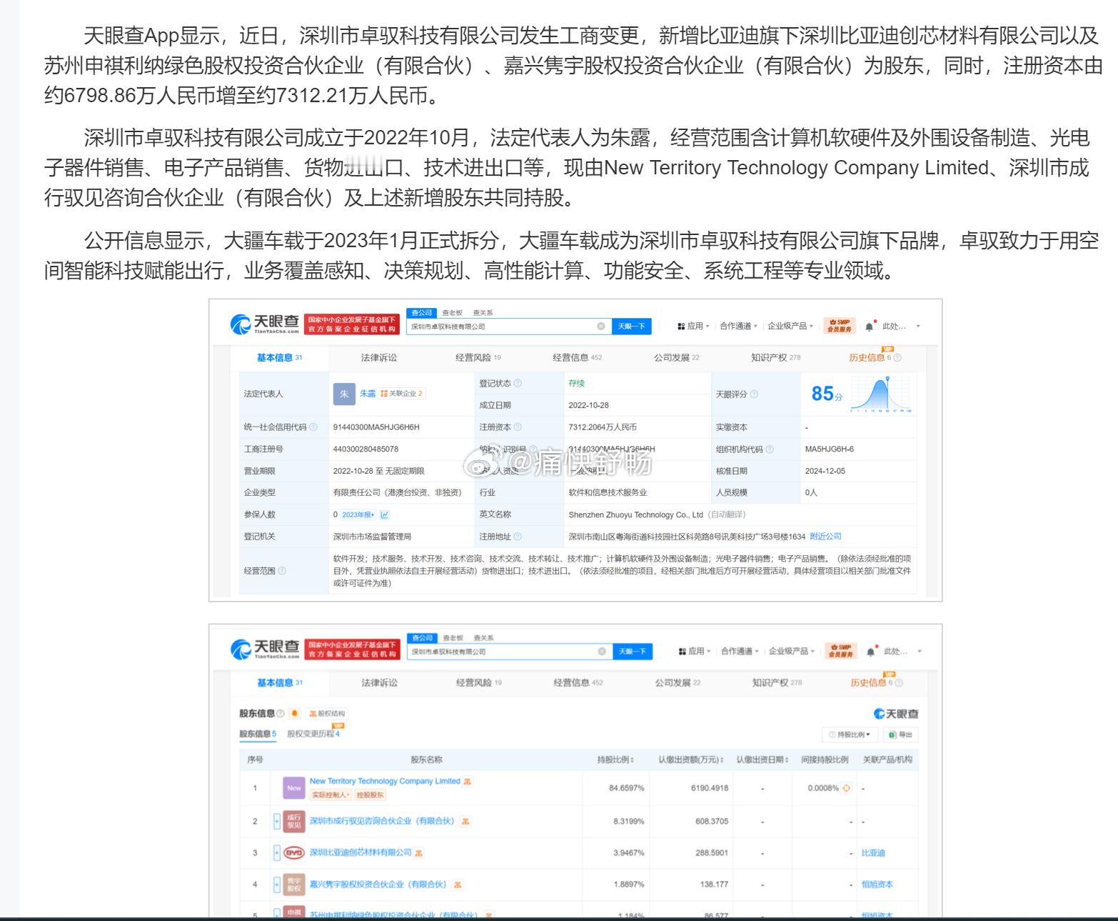Click 天眼一下 search button in shareholder screenshot
The image size is (1118, 921).
point(633,652)
